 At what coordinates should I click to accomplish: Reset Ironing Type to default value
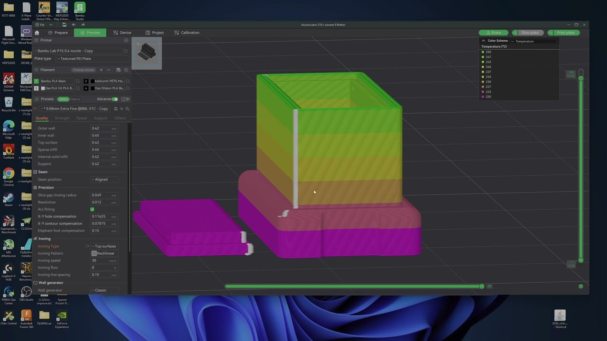click(87, 246)
